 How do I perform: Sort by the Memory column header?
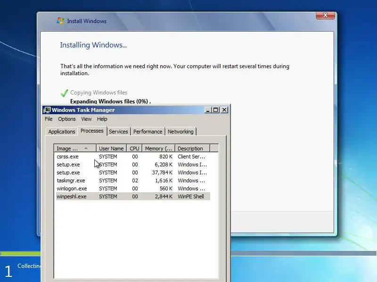[159, 149]
